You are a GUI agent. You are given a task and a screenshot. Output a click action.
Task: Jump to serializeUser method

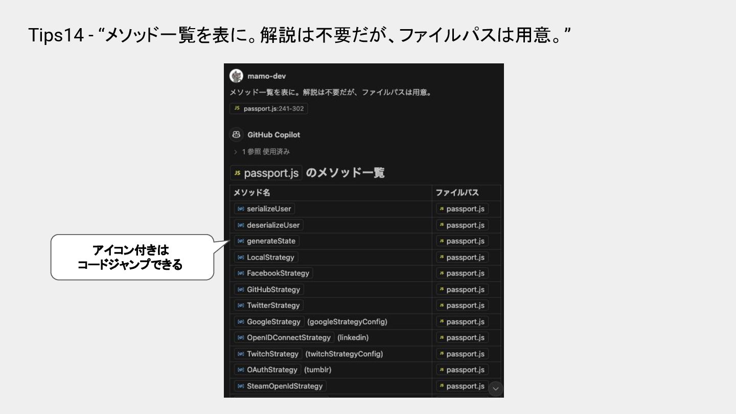264,209
